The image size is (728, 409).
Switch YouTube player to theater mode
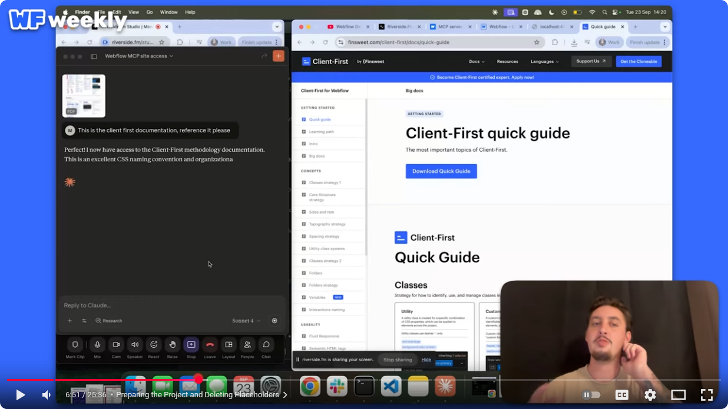[679, 395]
